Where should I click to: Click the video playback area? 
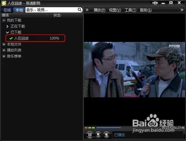click(134, 70)
